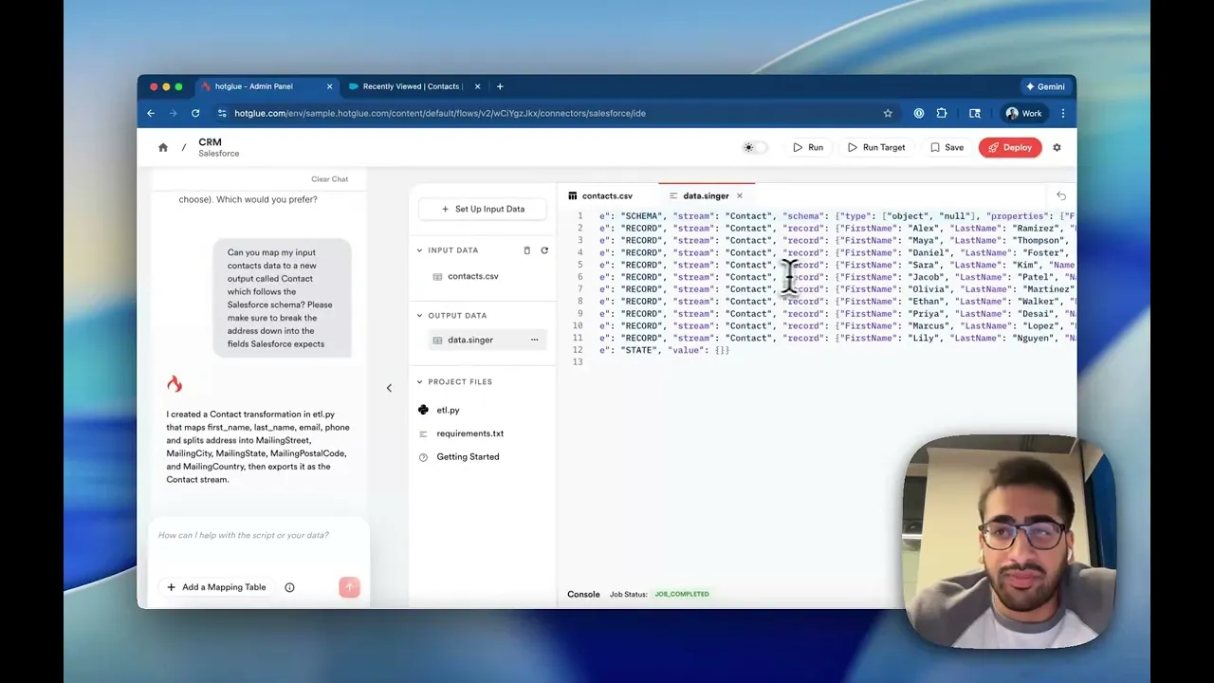
Task: Open requirements.txt project file
Action: (469, 434)
